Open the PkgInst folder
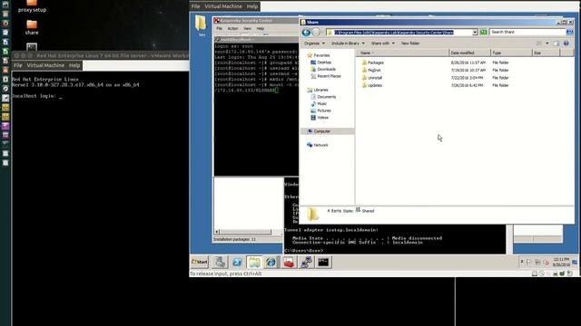 coord(374,71)
